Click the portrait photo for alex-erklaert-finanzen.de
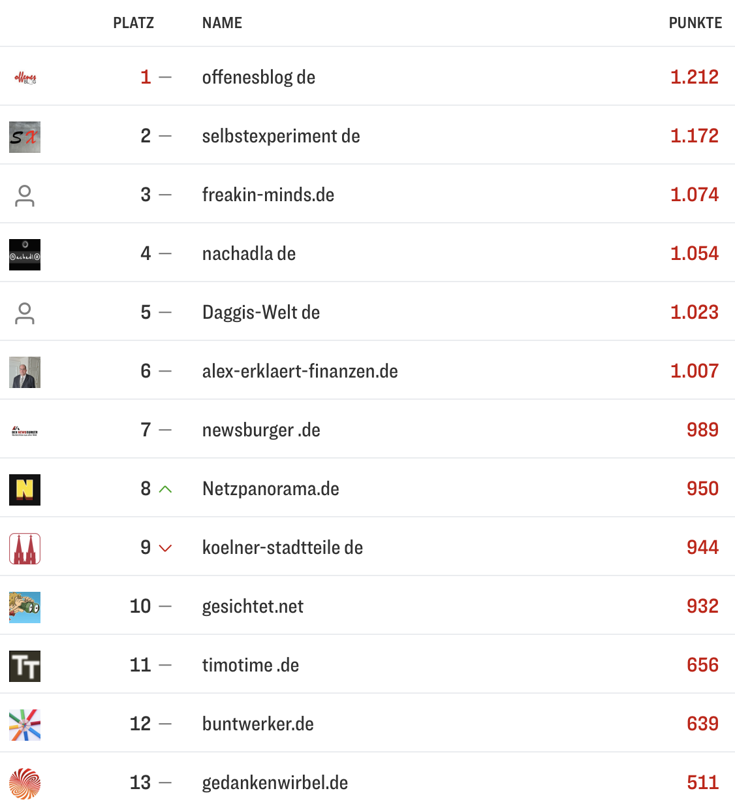The height and width of the screenshot is (810, 735). point(25,372)
